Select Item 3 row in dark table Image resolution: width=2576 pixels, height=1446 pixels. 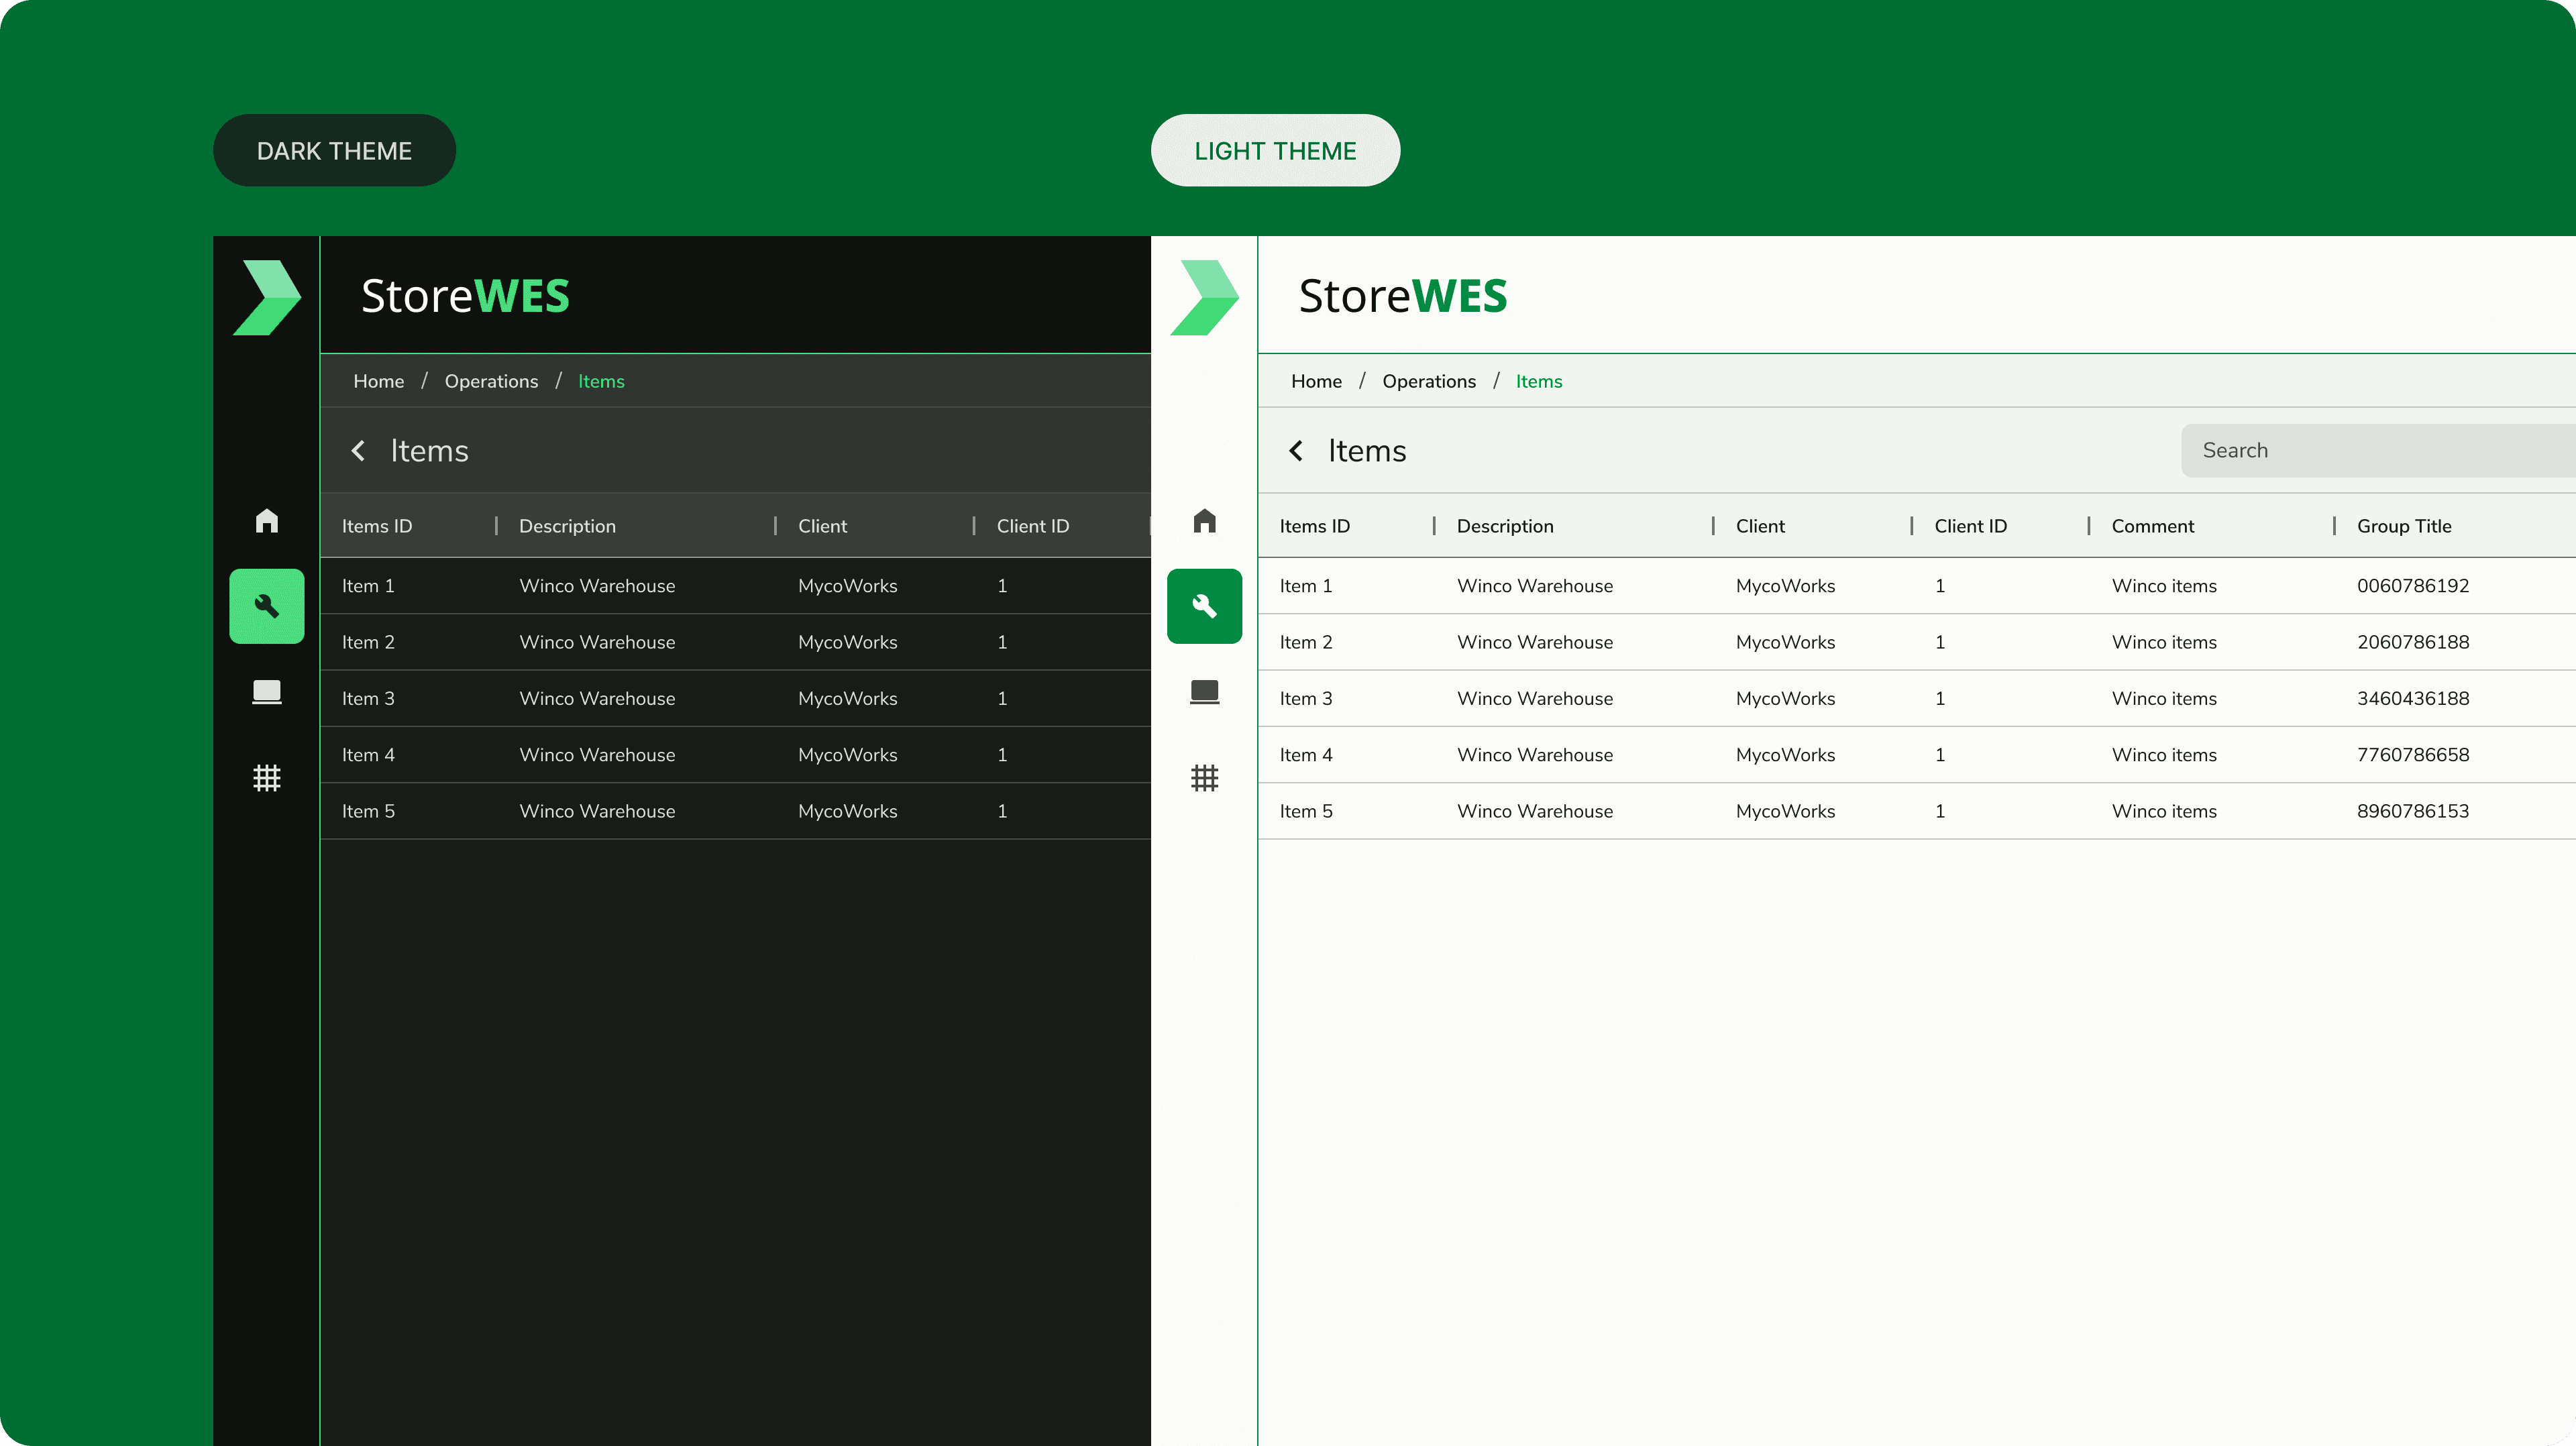coord(700,699)
